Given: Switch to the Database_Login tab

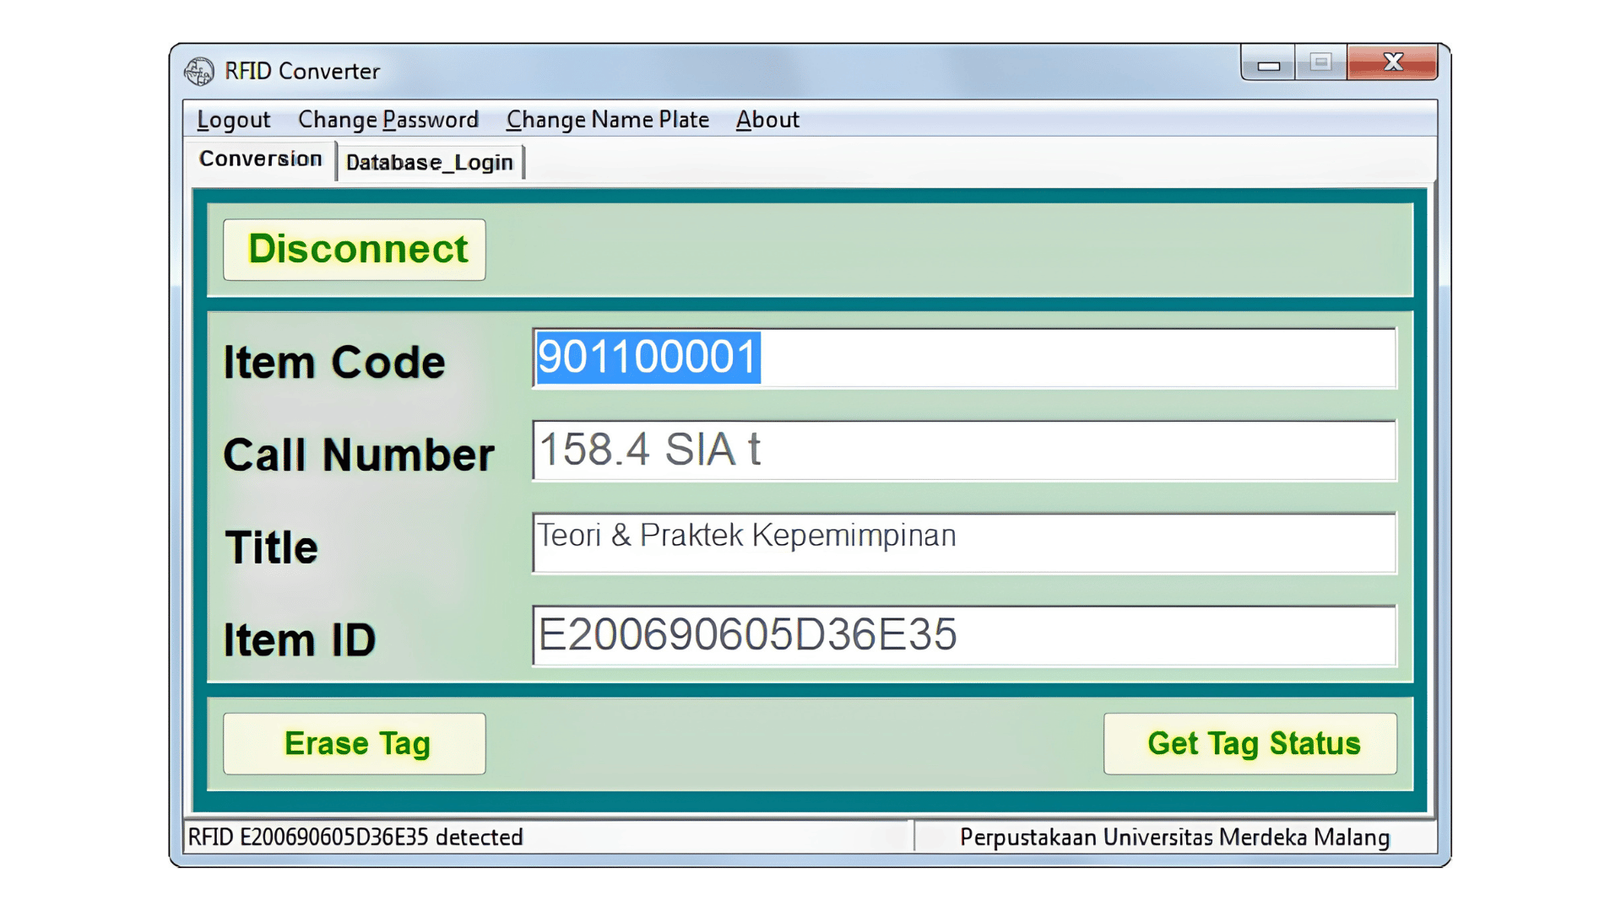Looking at the screenshot, I should click(x=430, y=162).
